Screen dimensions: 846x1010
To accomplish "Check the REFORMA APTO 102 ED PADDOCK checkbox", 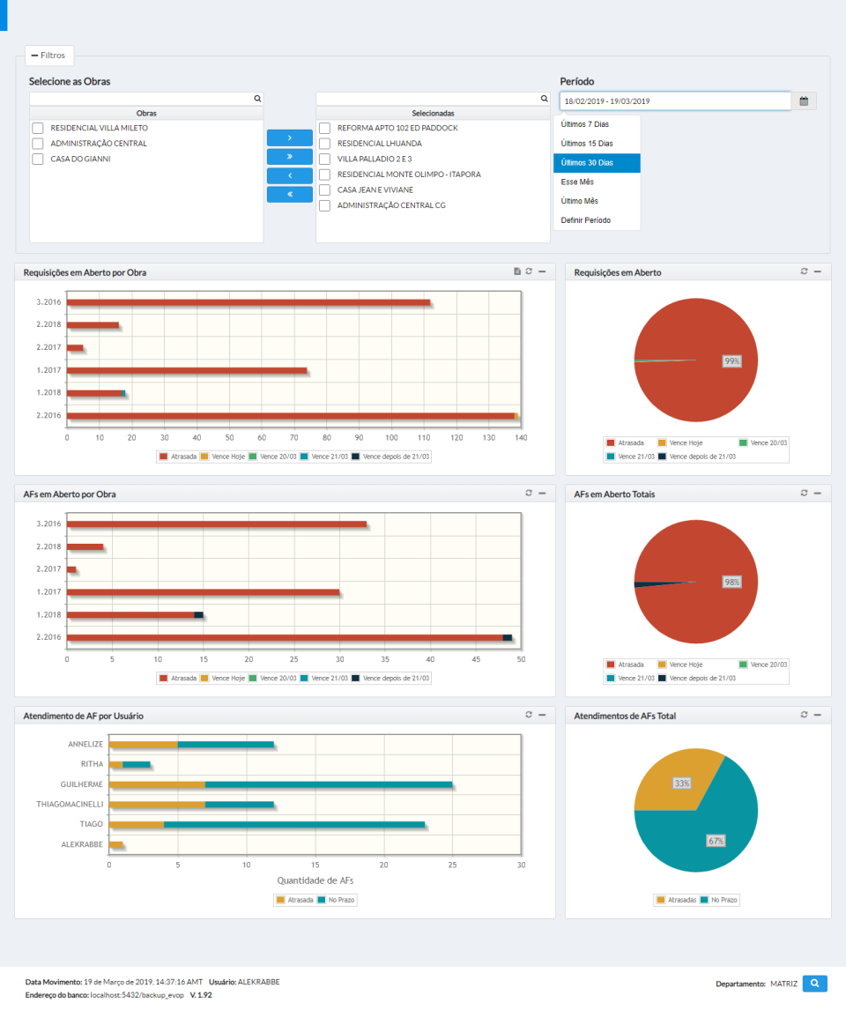I will (324, 128).
